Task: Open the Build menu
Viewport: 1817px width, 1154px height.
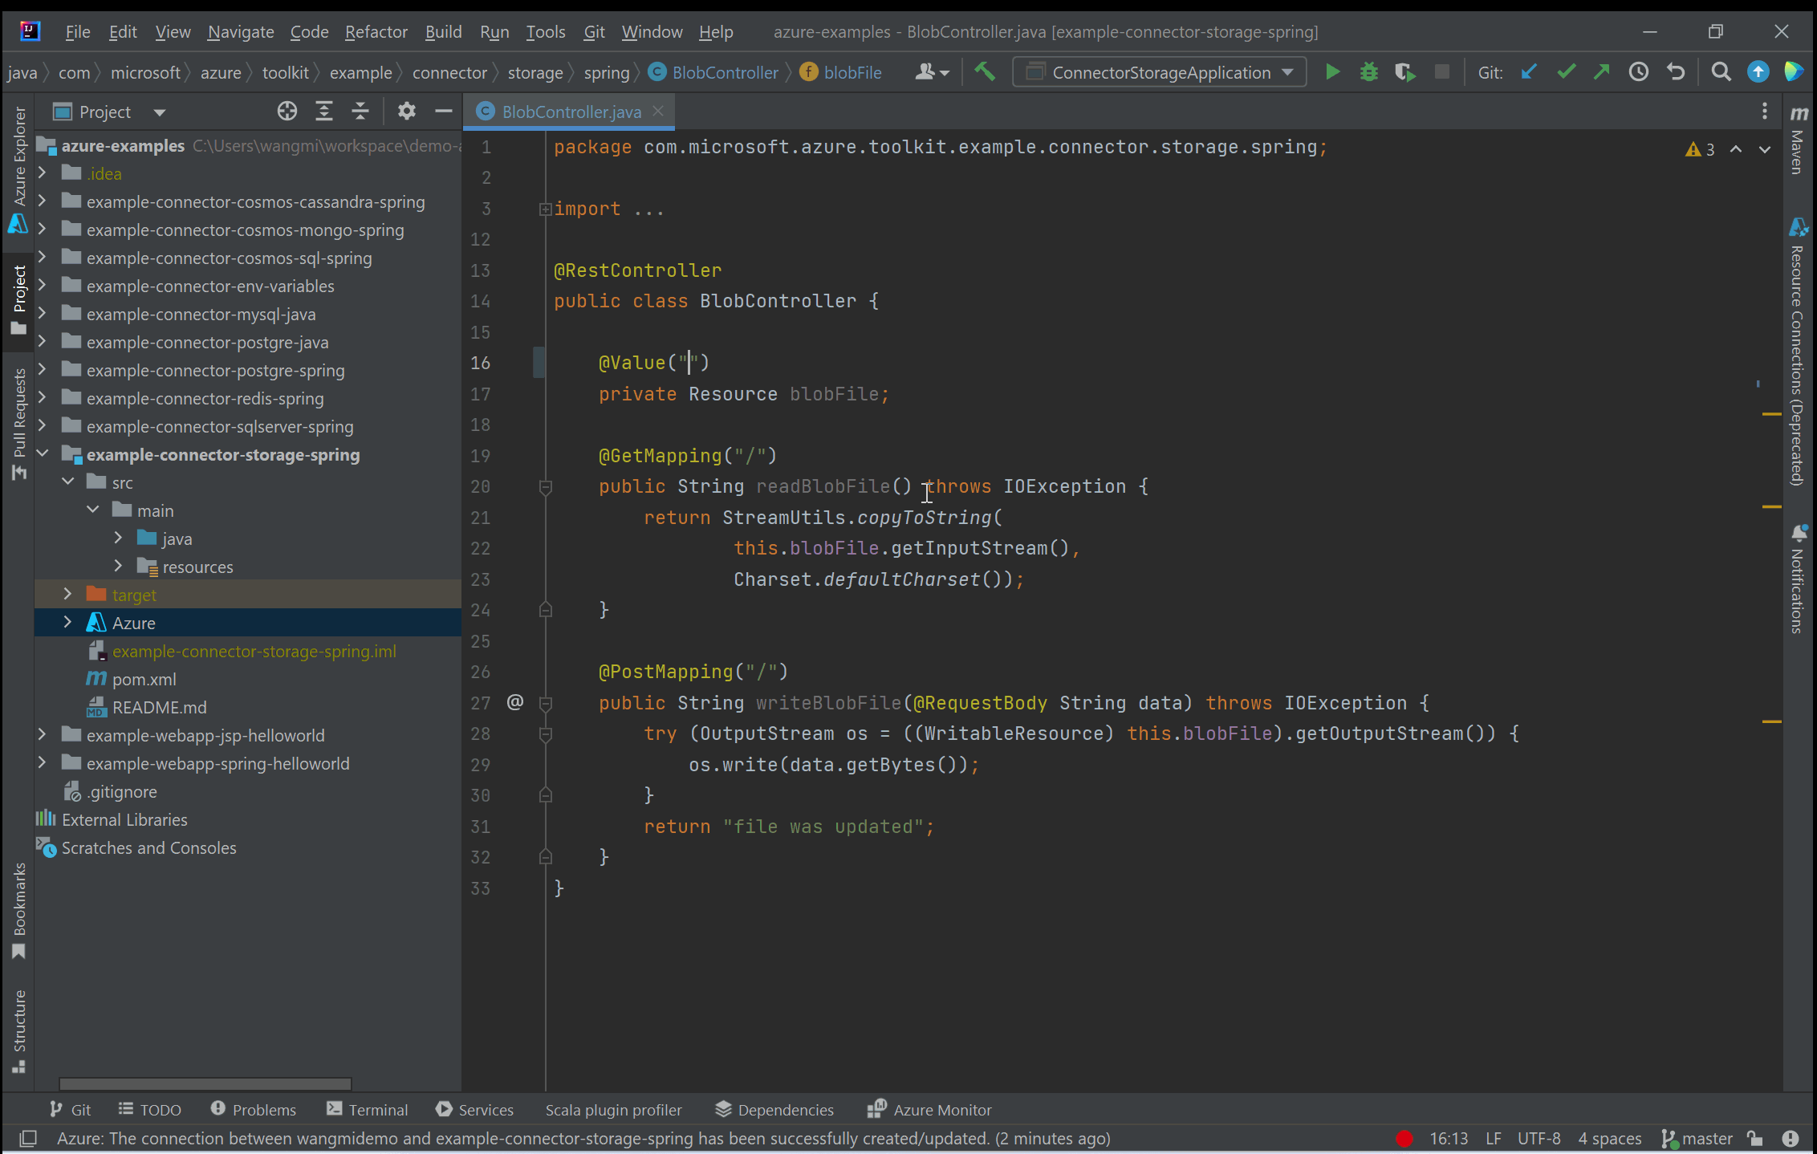Action: pos(443,31)
